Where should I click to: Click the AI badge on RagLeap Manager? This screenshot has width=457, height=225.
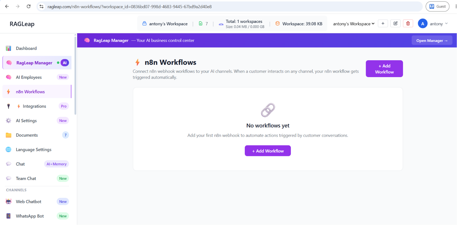(x=65, y=63)
